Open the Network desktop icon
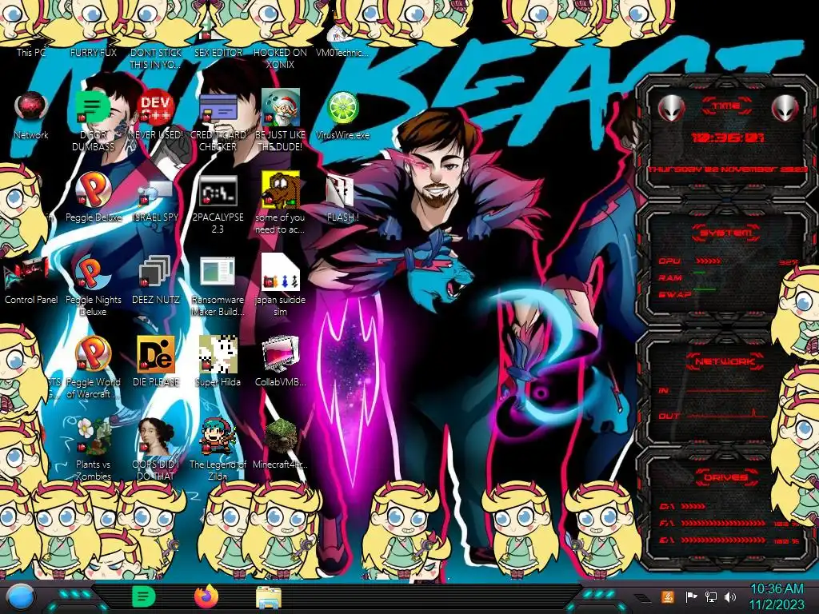819x614 pixels. [x=31, y=107]
